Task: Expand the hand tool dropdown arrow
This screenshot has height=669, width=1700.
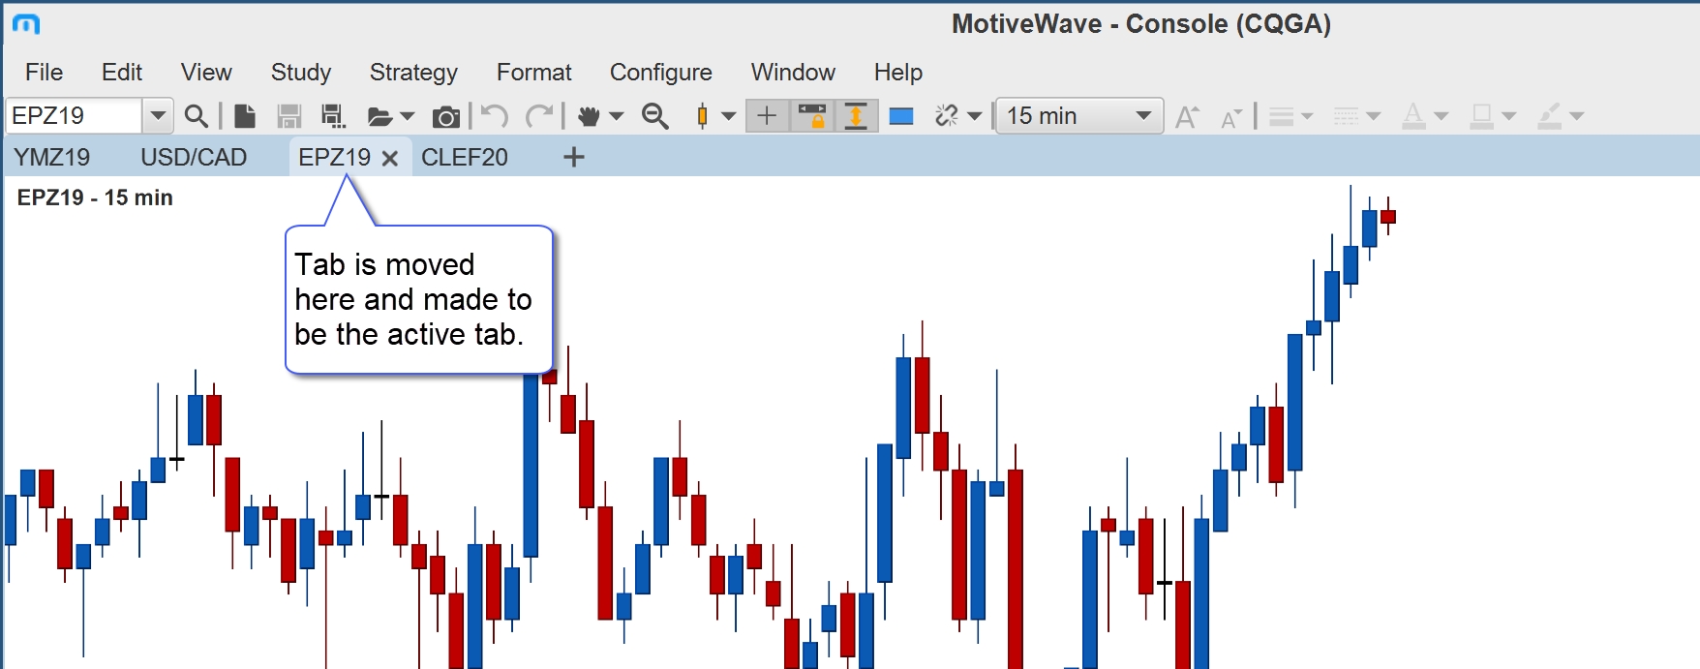Action: click(x=617, y=117)
